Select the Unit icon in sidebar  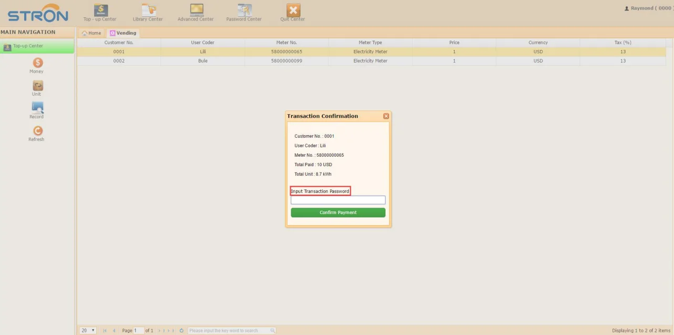click(37, 86)
